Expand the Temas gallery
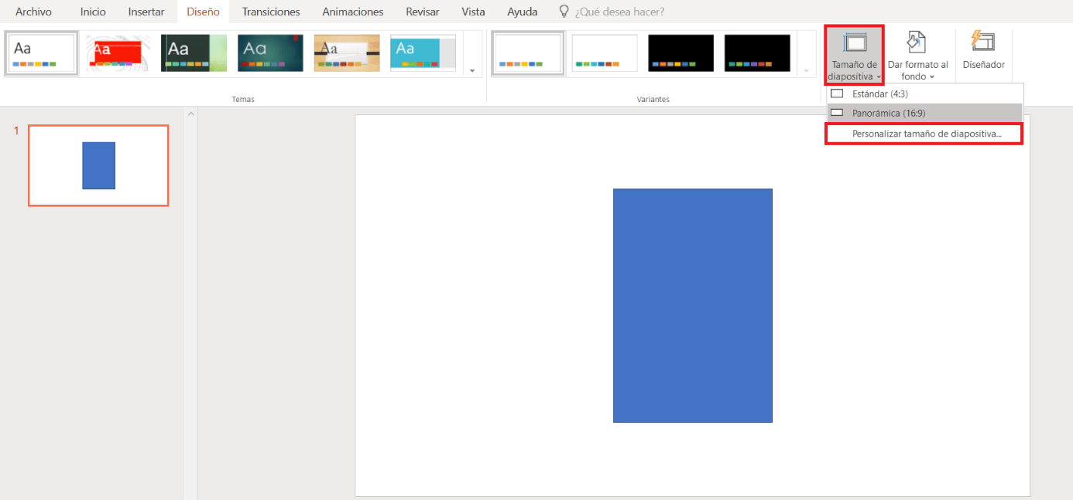This screenshot has width=1073, height=500. (x=472, y=71)
